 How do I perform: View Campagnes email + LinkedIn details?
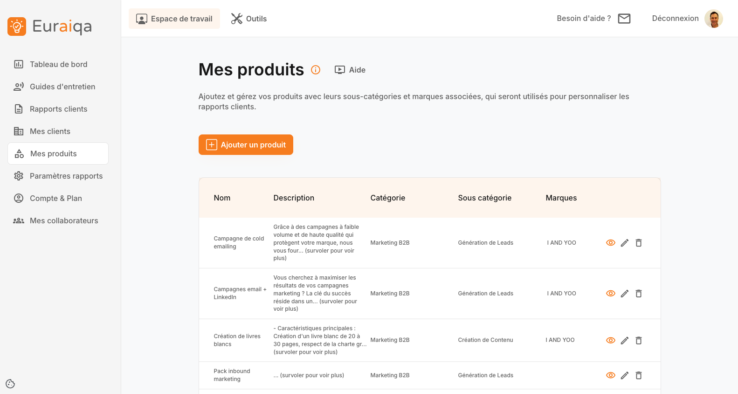(611, 294)
